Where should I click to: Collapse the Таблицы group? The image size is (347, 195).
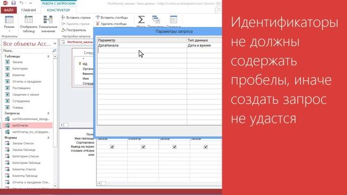click(48, 56)
